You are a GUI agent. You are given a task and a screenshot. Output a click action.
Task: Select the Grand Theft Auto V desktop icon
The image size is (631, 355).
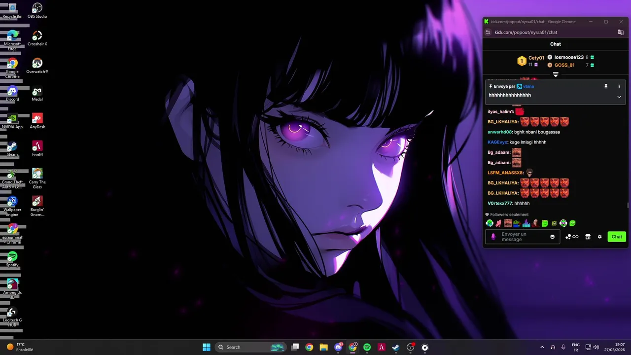(12, 178)
